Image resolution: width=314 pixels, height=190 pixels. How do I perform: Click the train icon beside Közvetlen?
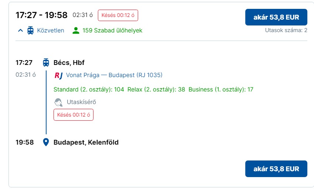(30, 30)
